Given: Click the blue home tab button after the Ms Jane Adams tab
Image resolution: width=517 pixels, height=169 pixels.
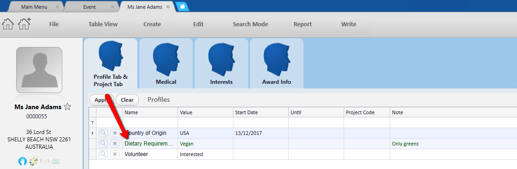Looking at the screenshot, I should coord(182,6).
